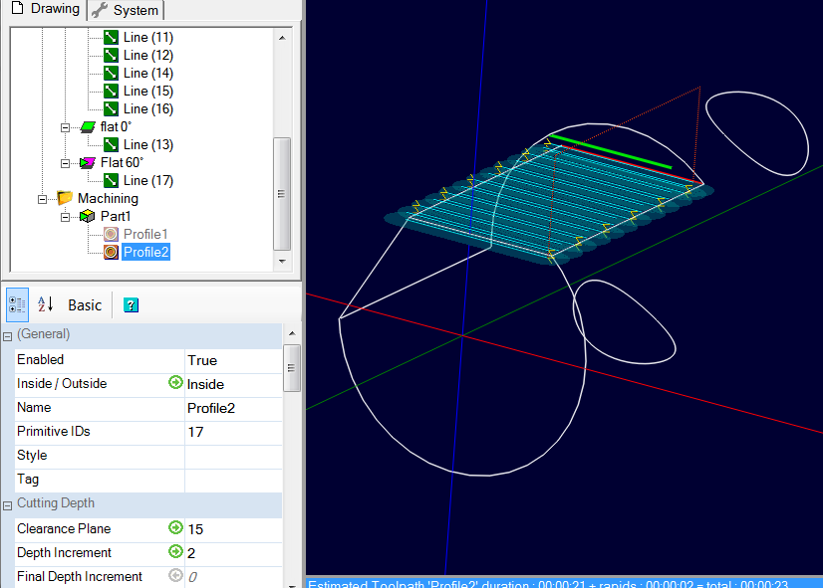823x588 pixels.
Task: Click green arrow beside Inside / Outside
Action: coord(175,383)
